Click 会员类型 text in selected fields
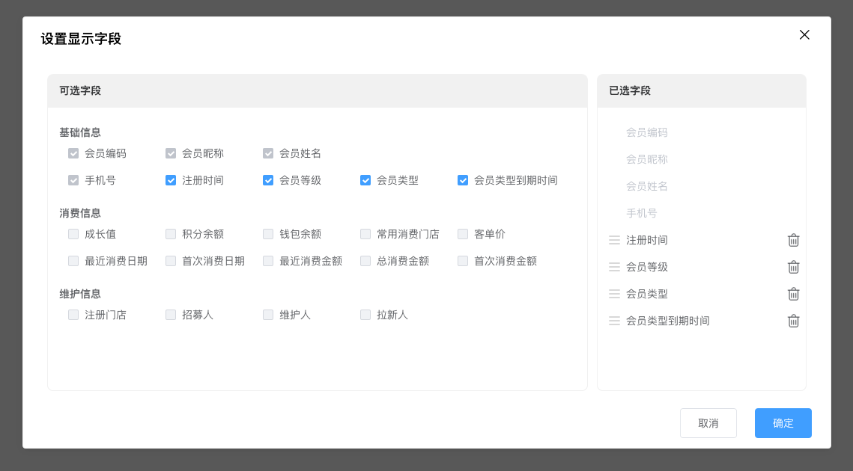Image resolution: width=853 pixels, height=471 pixels. (x=647, y=294)
